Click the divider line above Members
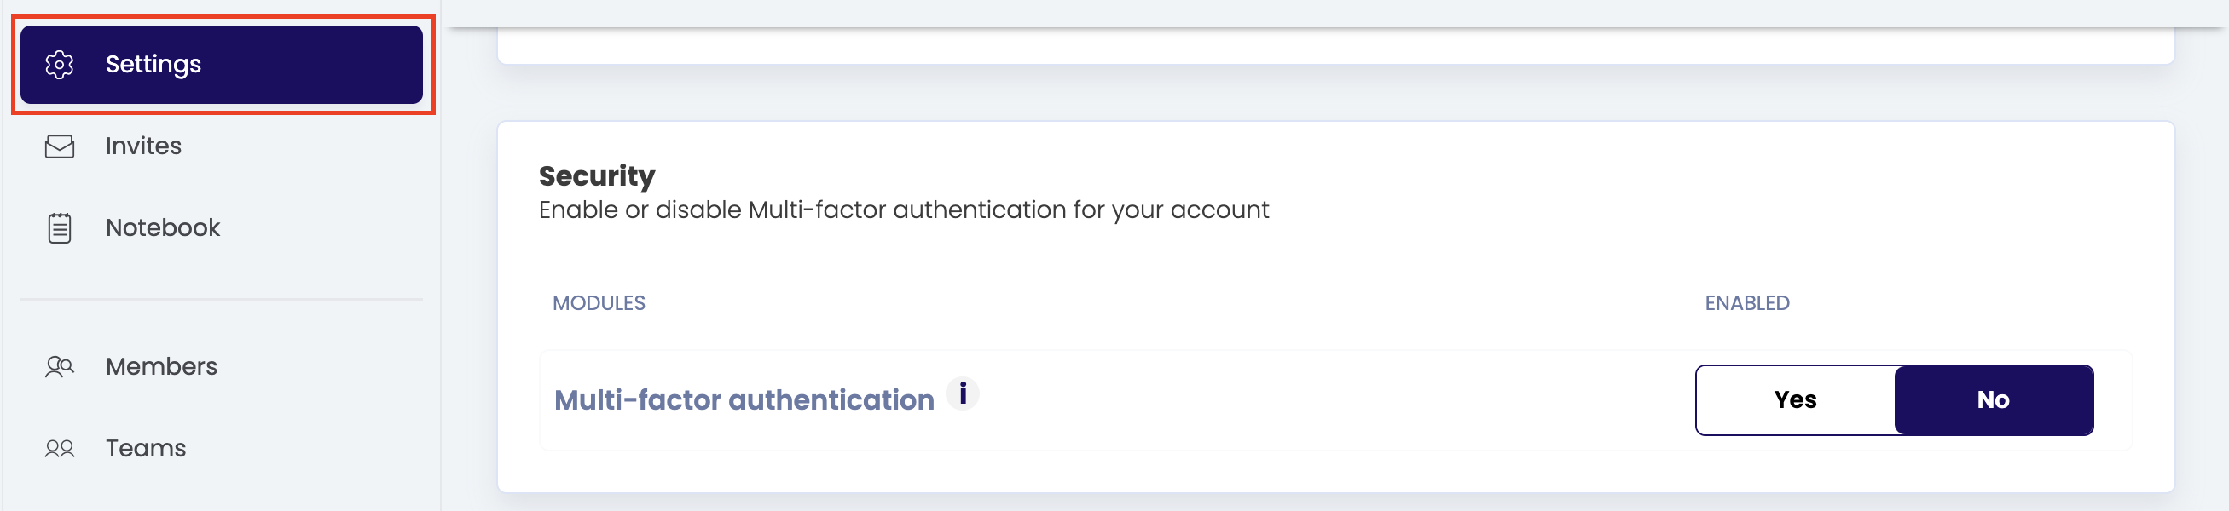The width and height of the screenshot is (2229, 511). pos(222,299)
